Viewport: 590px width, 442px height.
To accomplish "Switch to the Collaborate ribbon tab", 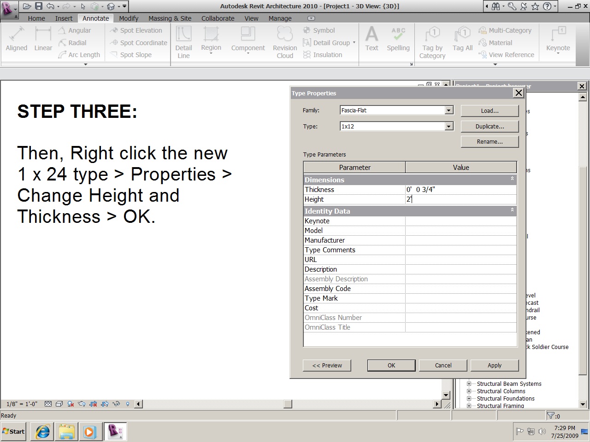I will coord(218,18).
